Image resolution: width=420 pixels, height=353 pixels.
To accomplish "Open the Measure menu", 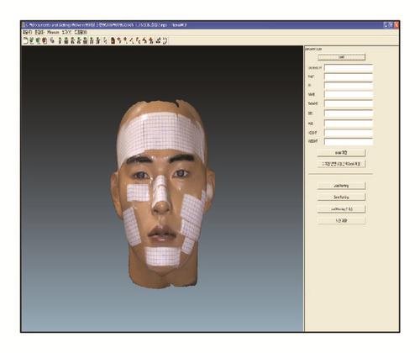I will pos(53,33).
